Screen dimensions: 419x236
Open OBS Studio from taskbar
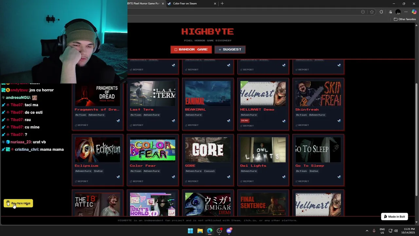point(219,231)
